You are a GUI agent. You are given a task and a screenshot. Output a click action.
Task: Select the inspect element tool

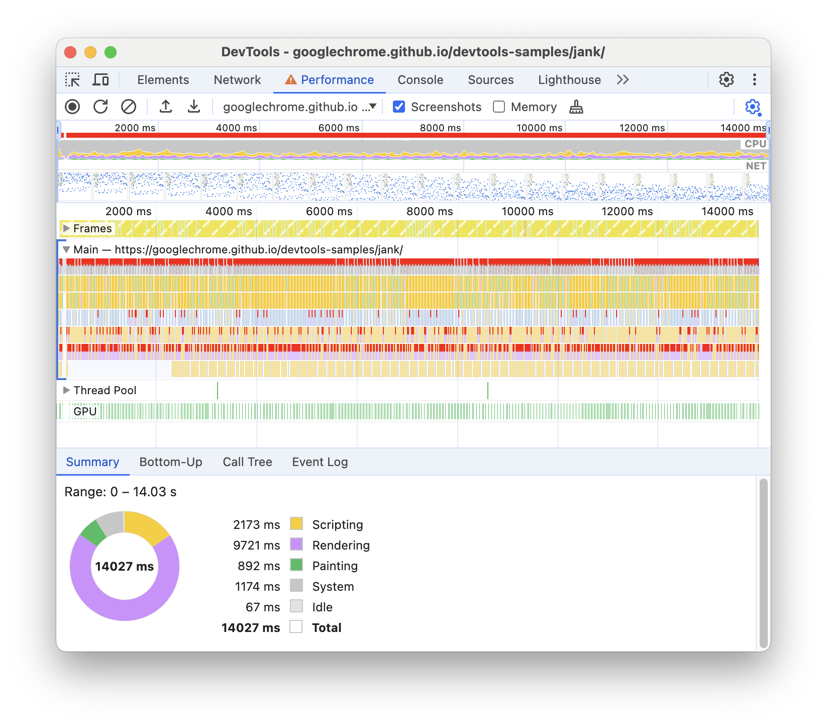(74, 79)
